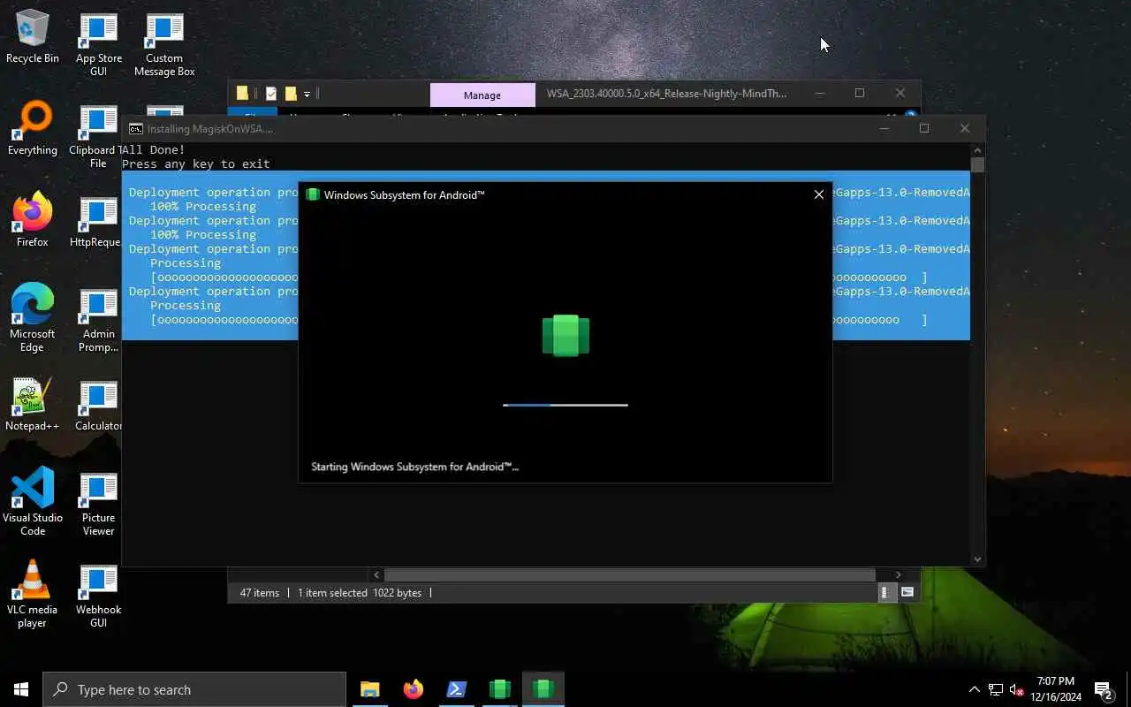Click the '47 items' status bar text
The height and width of the screenshot is (707, 1131).
(x=260, y=593)
